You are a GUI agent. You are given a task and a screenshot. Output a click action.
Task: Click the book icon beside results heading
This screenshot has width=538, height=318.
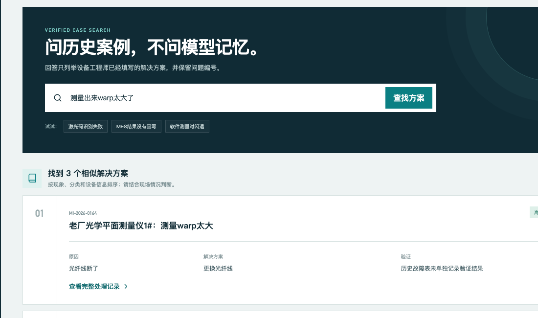pyautogui.click(x=32, y=178)
